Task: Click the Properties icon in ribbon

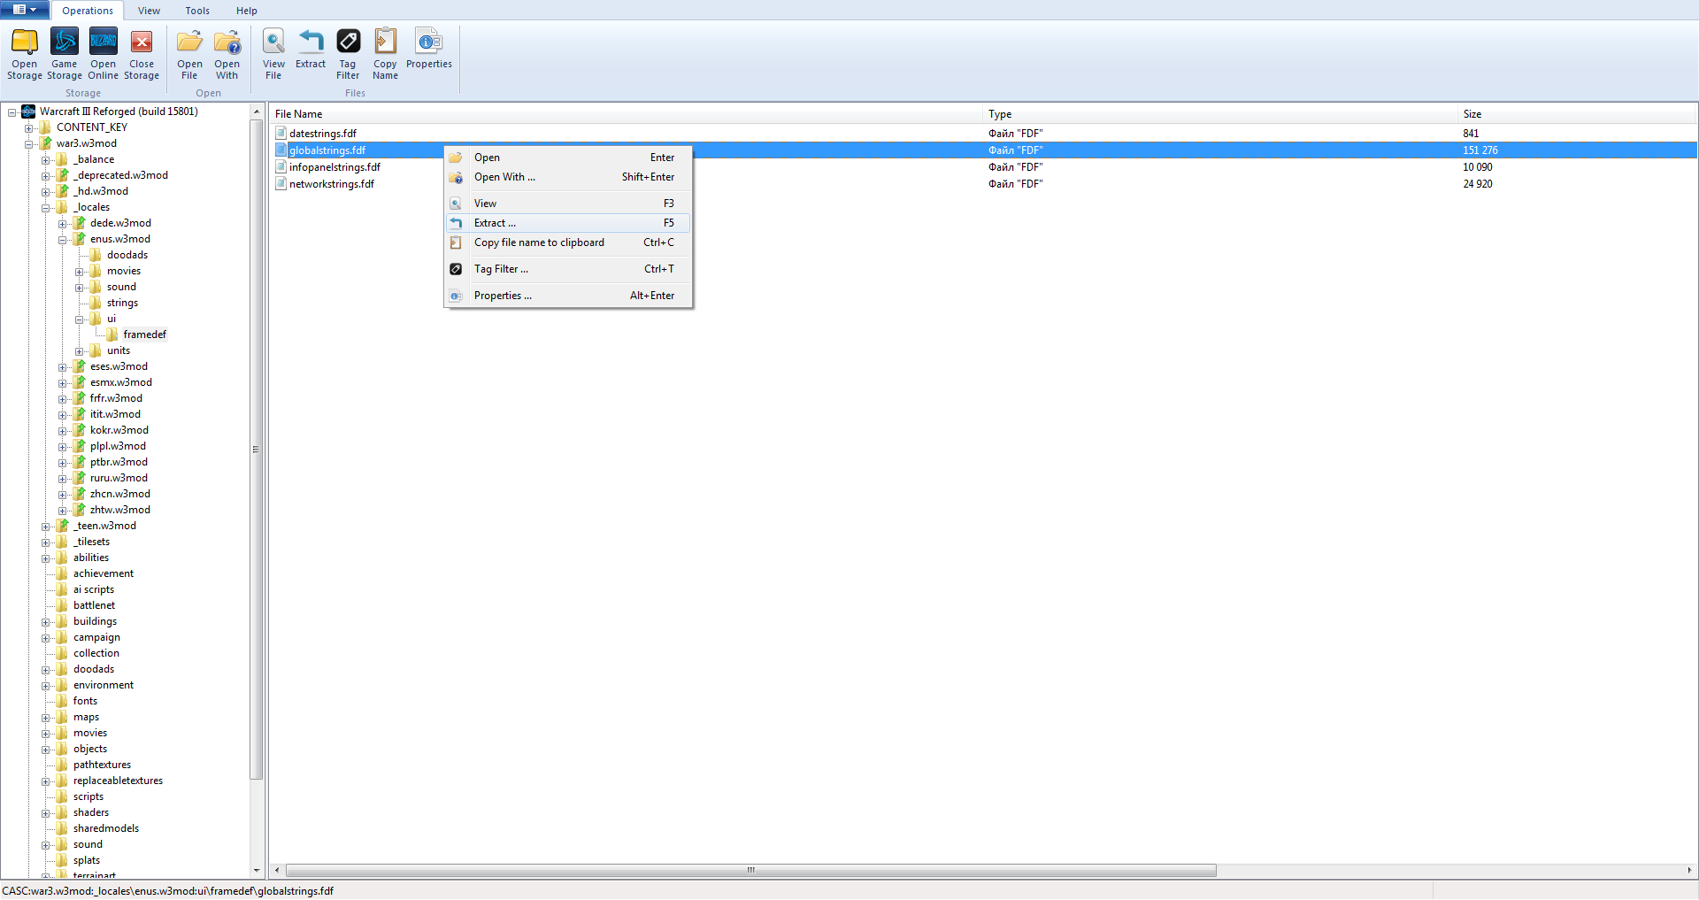Action: tap(429, 42)
